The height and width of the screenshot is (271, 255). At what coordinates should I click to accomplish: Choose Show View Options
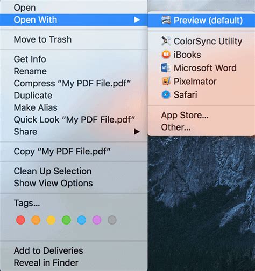click(74, 183)
